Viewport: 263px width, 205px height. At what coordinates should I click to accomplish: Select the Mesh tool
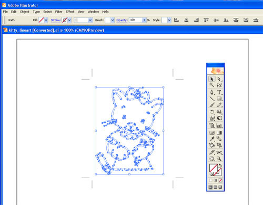[212, 133]
